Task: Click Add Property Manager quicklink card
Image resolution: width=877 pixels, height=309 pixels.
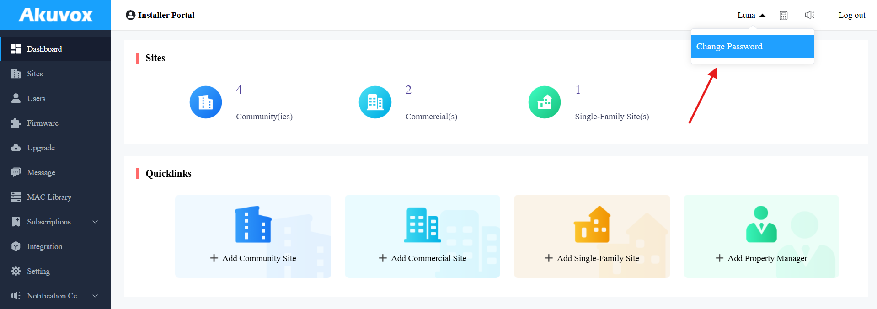Action: (x=761, y=236)
